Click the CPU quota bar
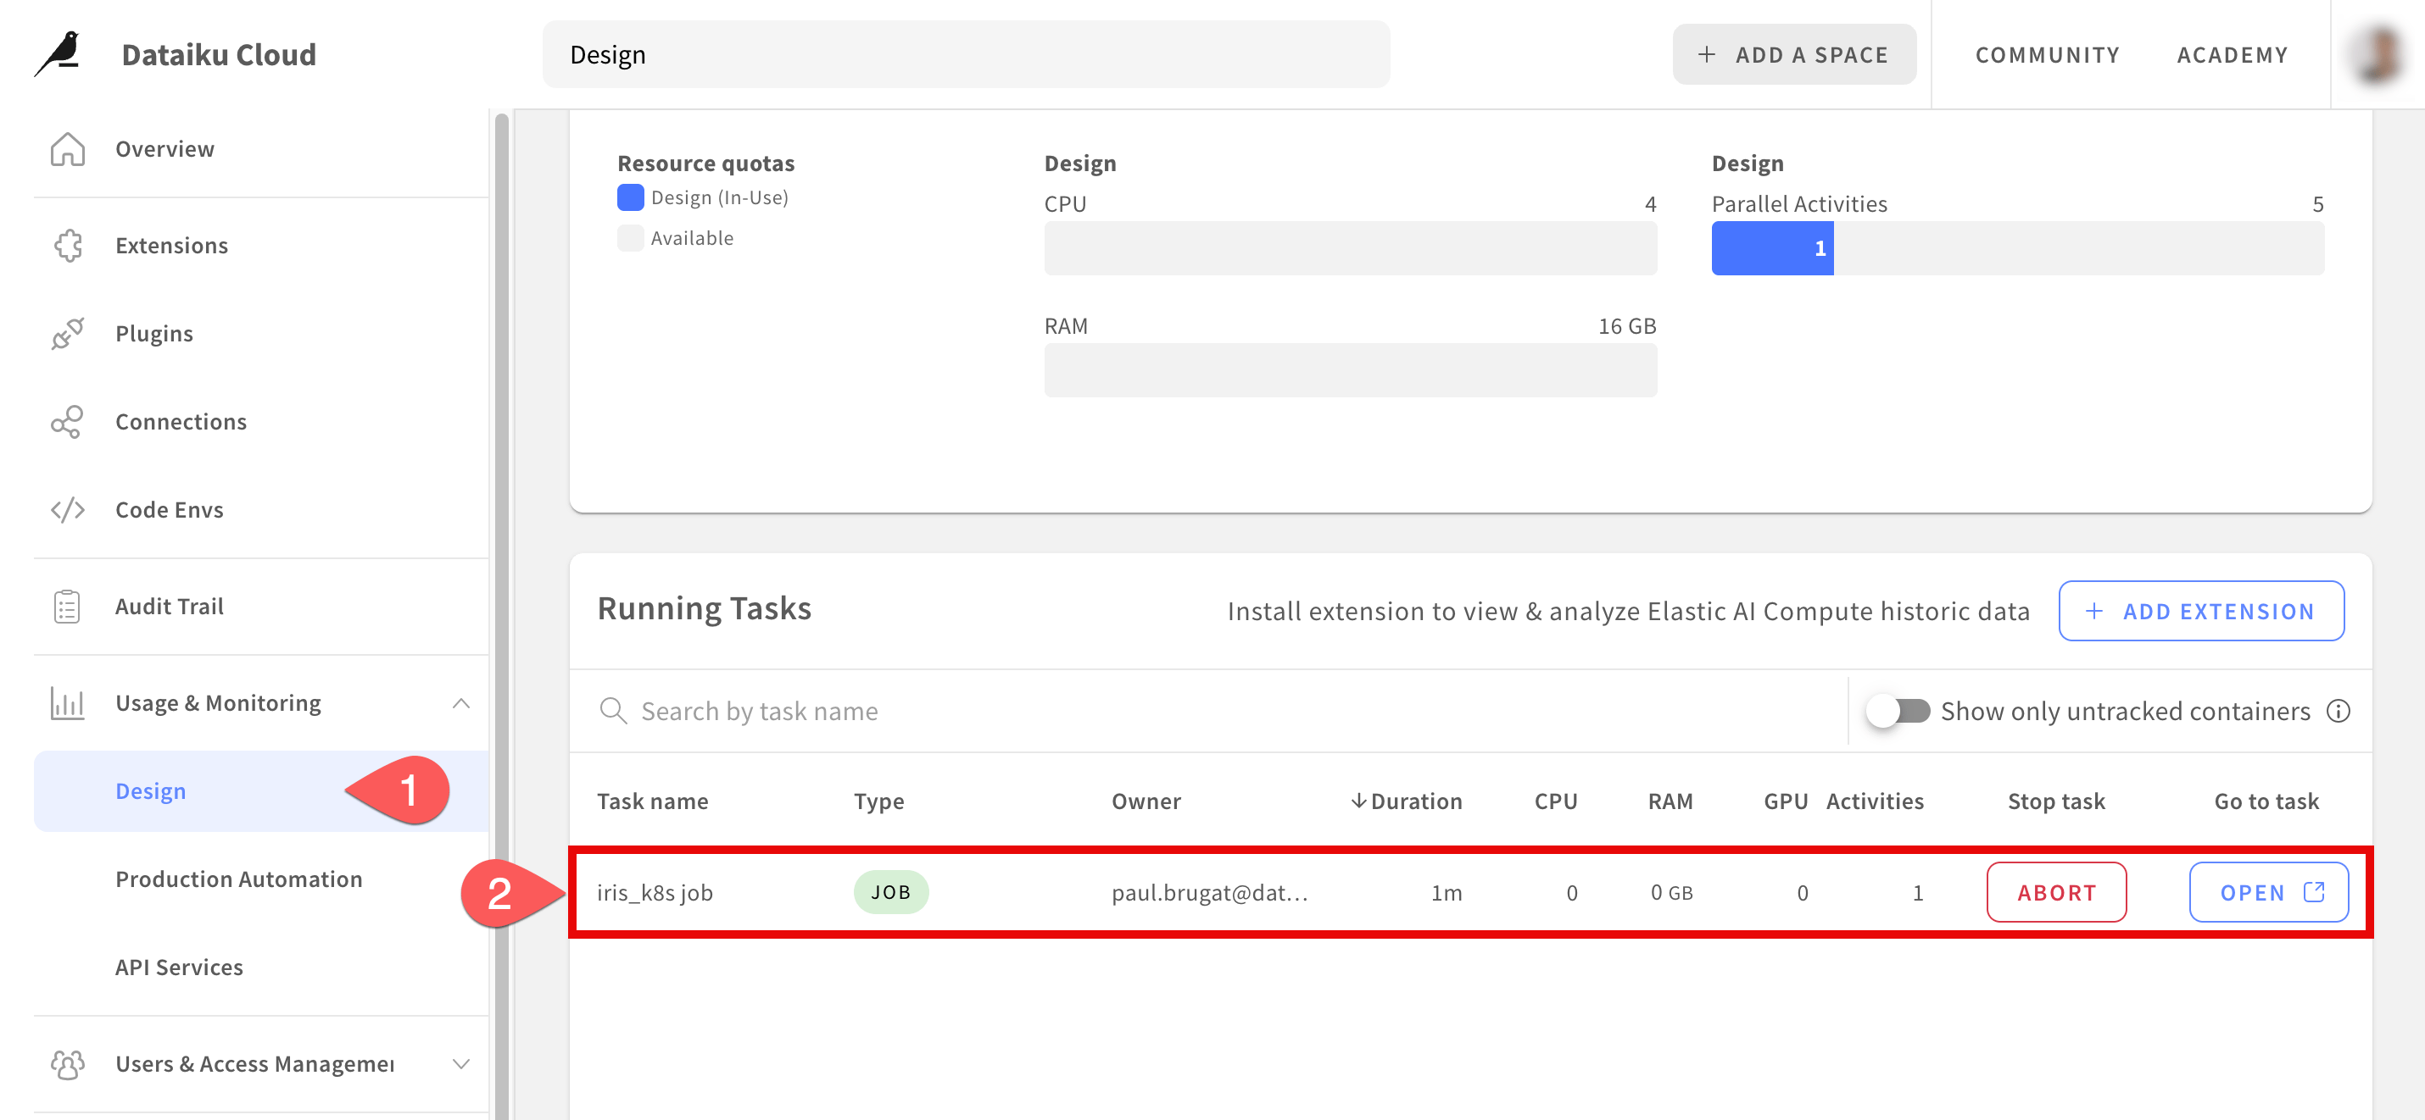This screenshot has width=2425, height=1120. [x=1350, y=248]
